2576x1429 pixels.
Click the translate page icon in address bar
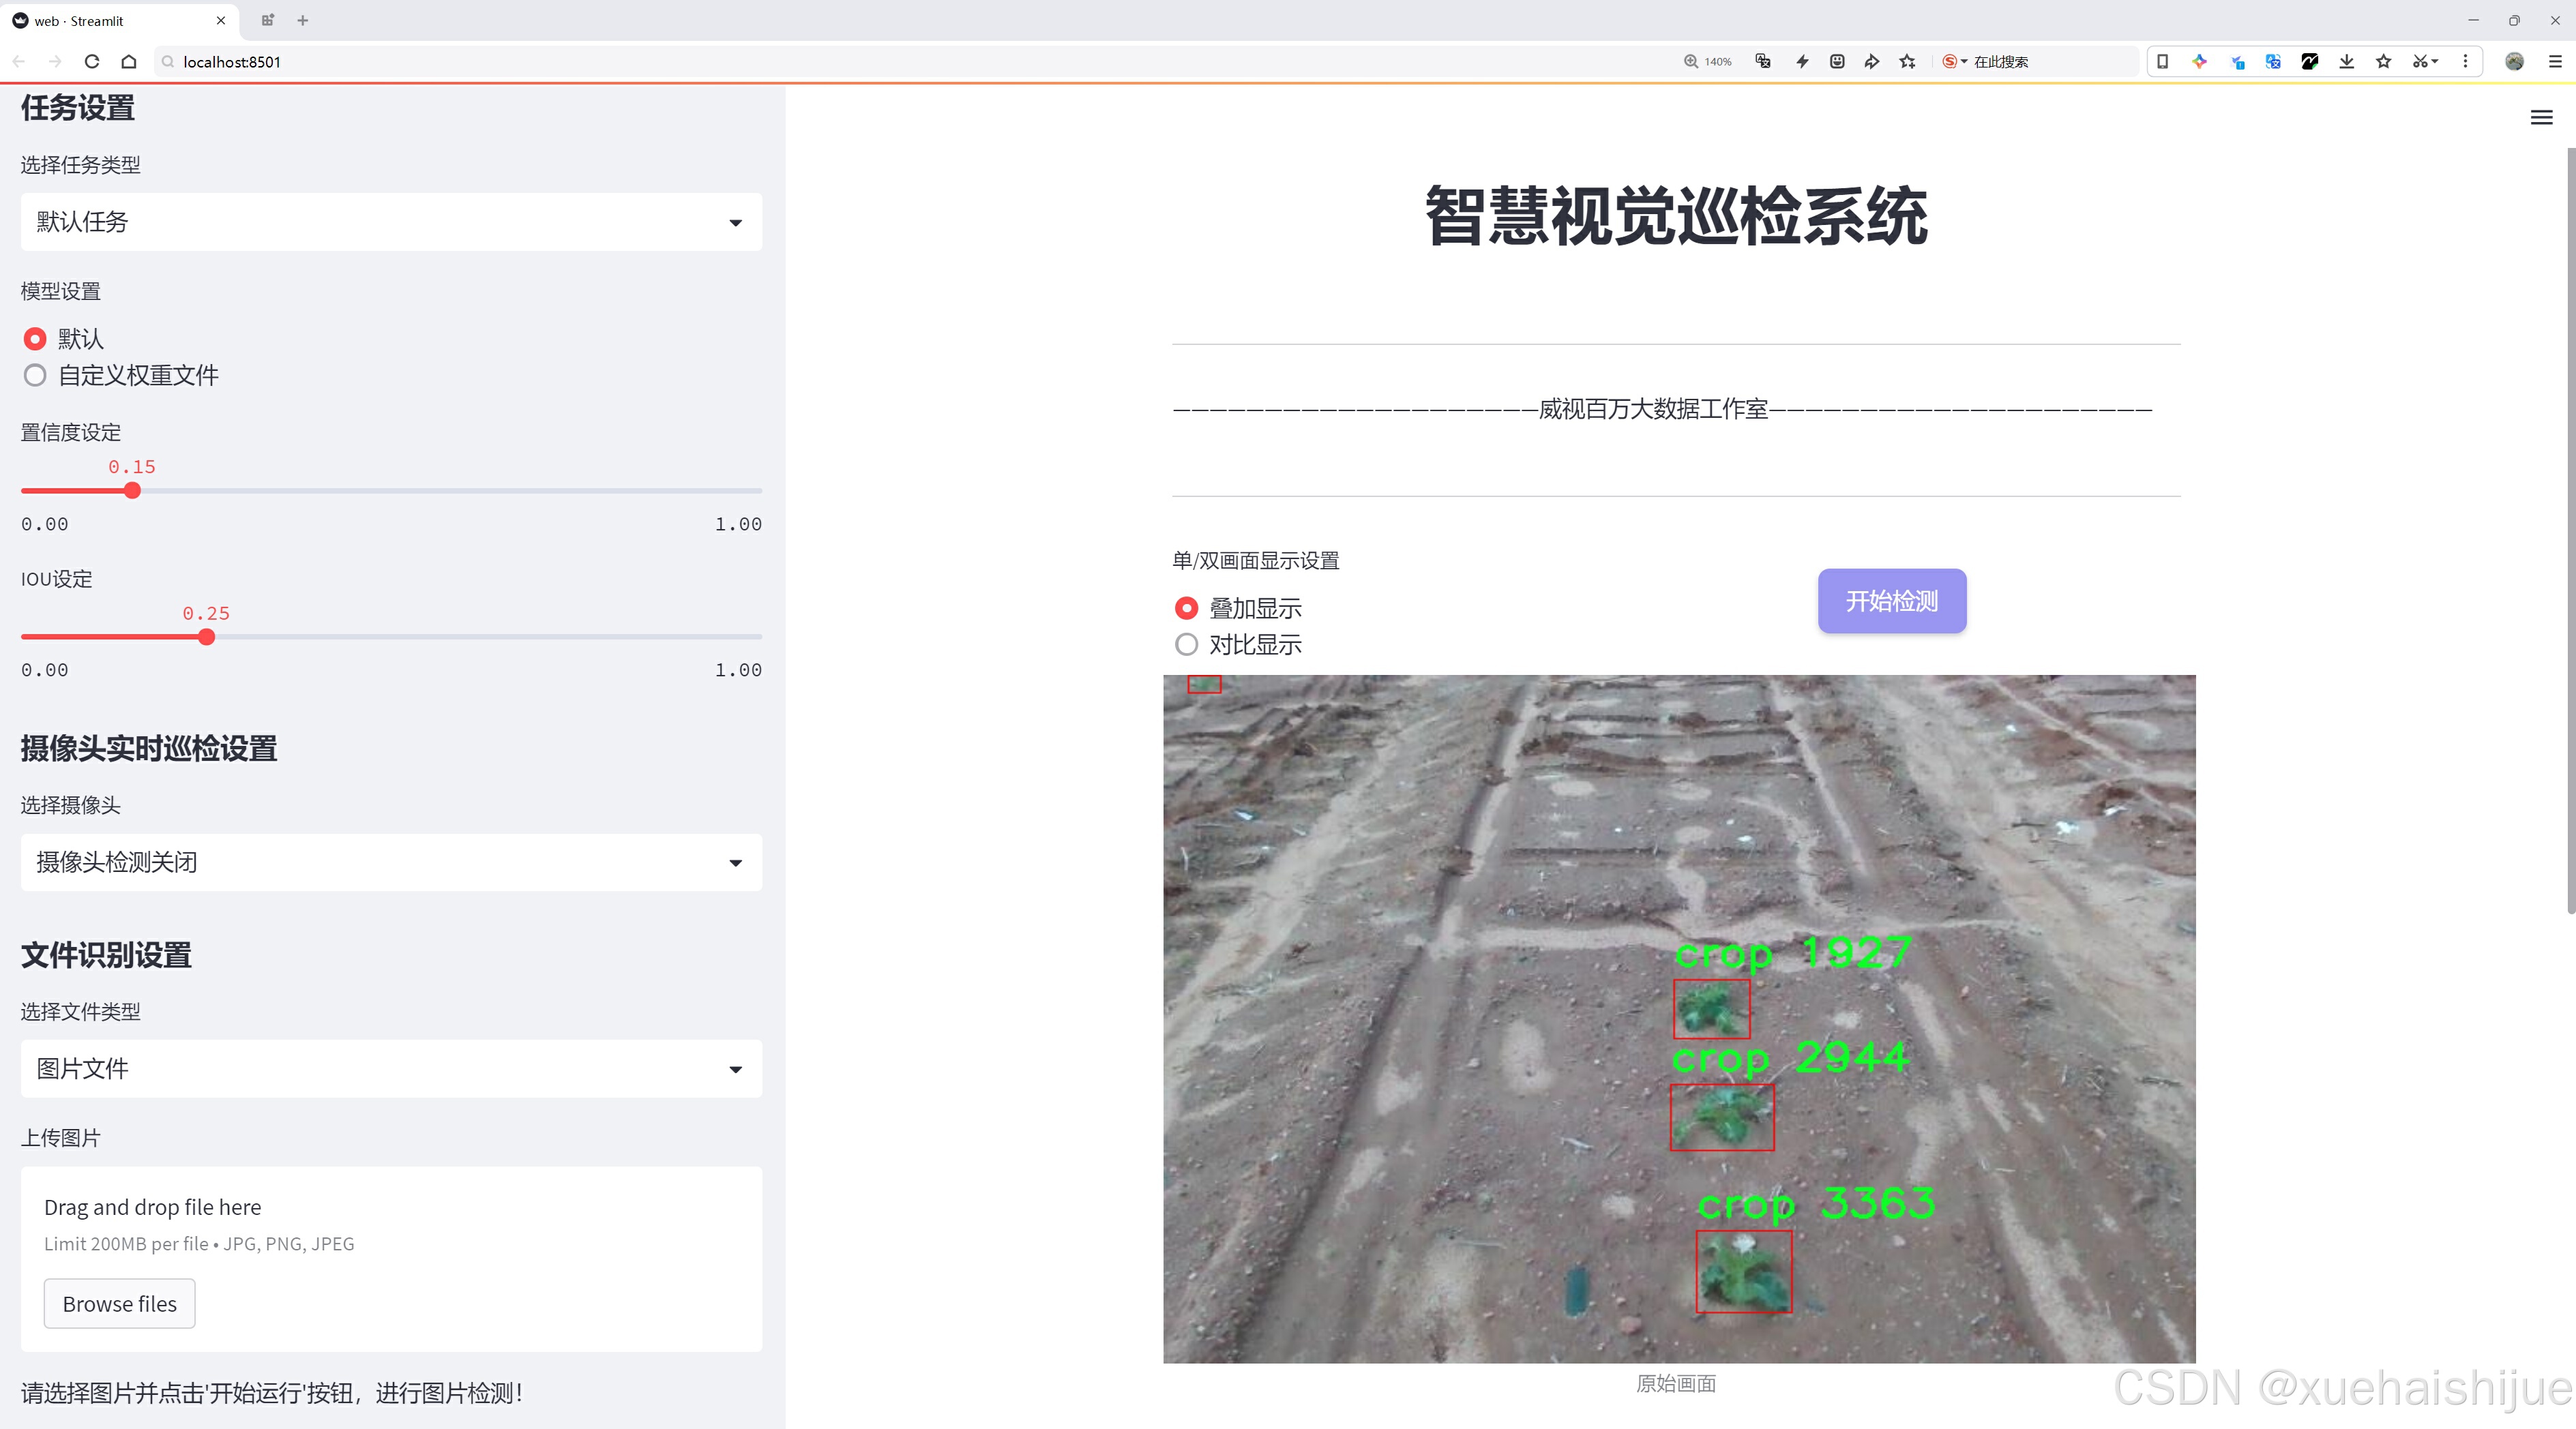coord(1763,62)
